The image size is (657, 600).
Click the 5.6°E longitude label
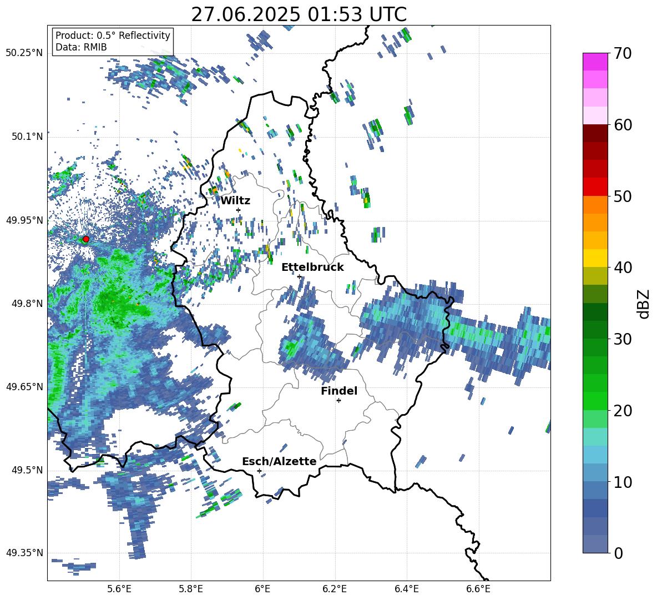119,589
